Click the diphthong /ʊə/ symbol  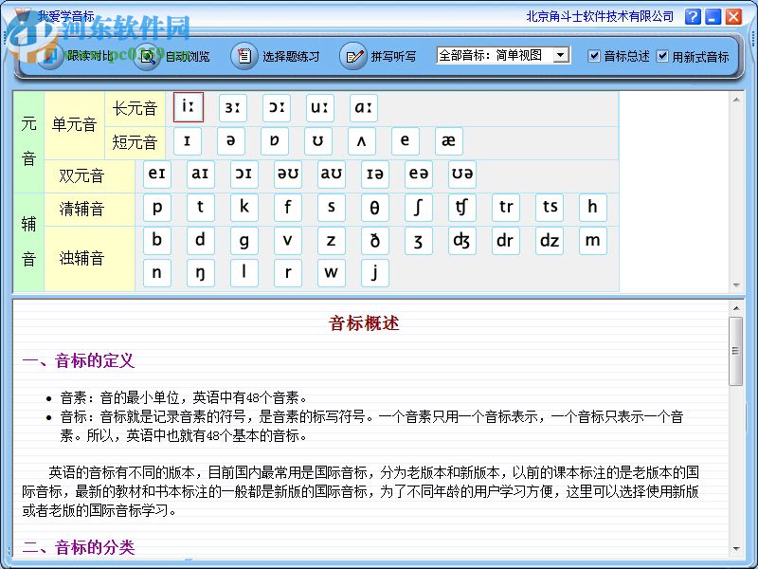[462, 174]
